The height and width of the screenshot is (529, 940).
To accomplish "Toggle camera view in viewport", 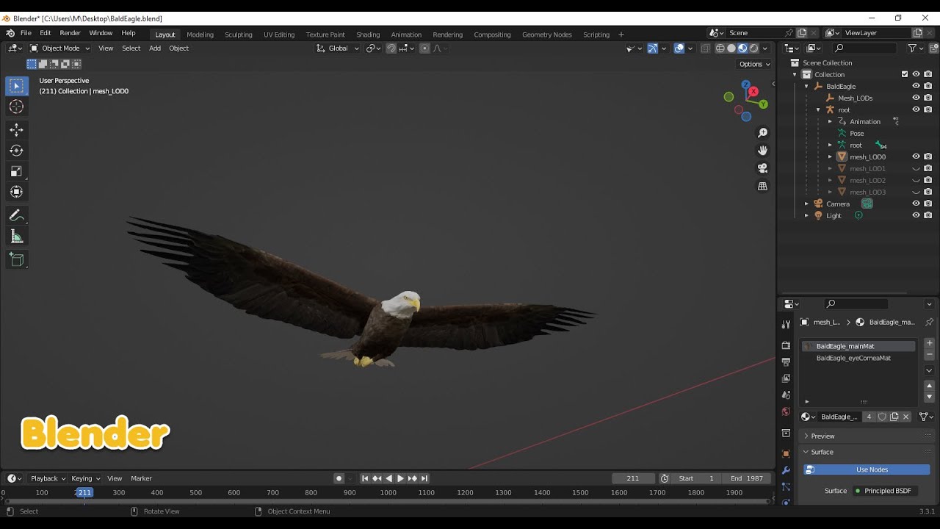I will (x=762, y=168).
